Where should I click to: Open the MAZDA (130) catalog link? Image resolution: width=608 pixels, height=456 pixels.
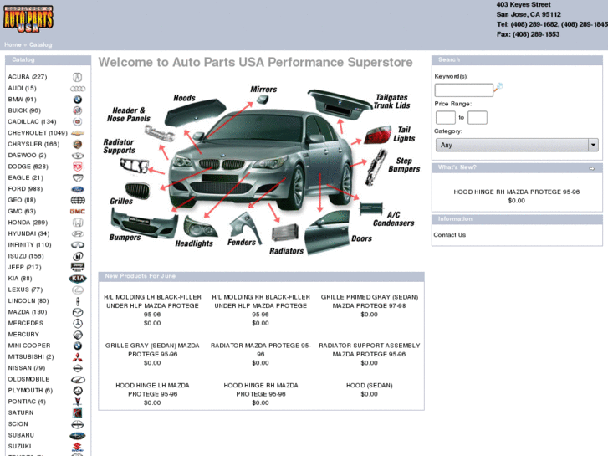[27, 312]
